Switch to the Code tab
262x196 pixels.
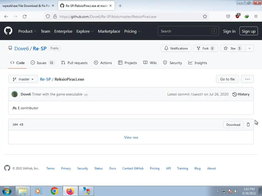click(17, 63)
